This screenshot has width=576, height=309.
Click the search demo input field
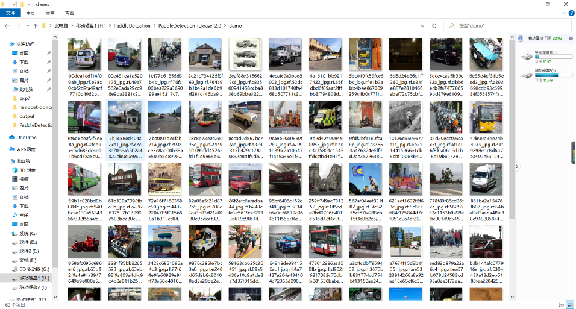pos(507,26)
